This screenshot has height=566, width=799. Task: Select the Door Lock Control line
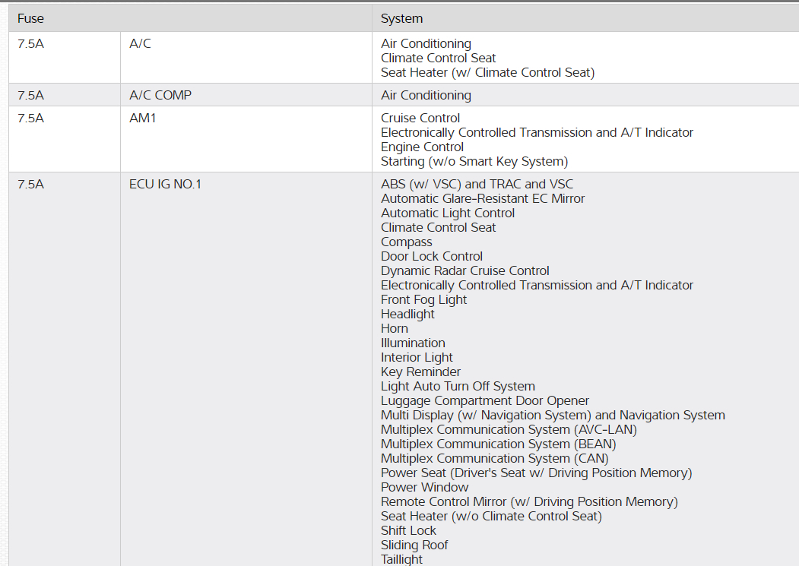coord(432,256)
